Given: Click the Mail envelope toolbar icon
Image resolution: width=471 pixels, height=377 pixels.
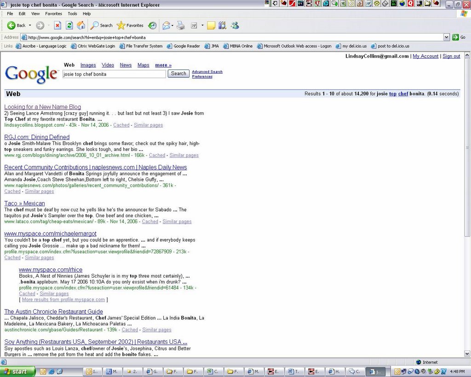Looking at the screenshot, I should coord(166,26).
